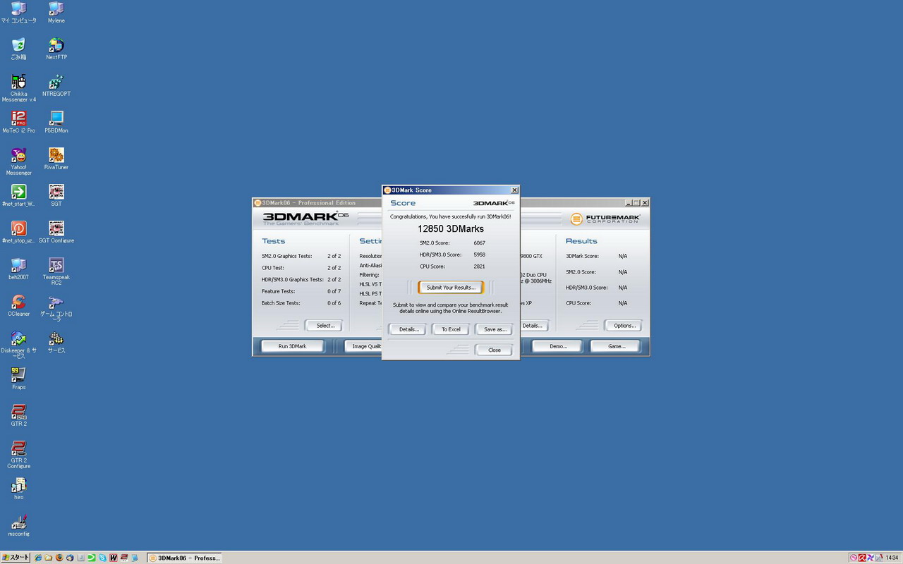Viewport: 903px width, 564px height.
Task: Open the SGT Configure desktop icon
Action: click(x=56, y=232)
